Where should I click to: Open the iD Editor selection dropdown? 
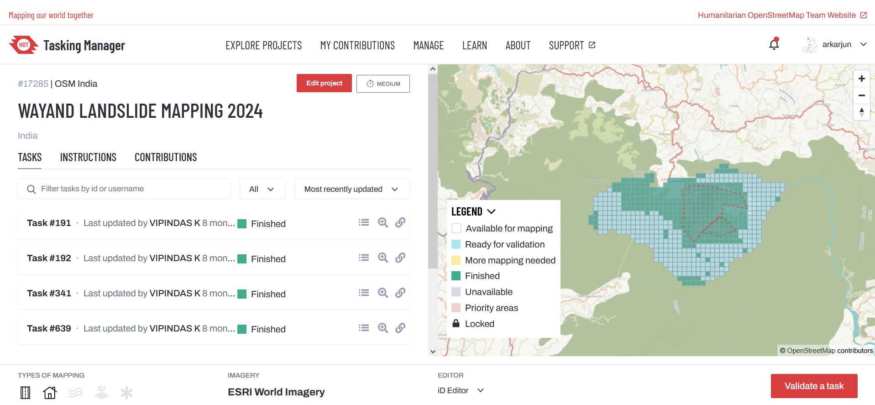[461, 390]
